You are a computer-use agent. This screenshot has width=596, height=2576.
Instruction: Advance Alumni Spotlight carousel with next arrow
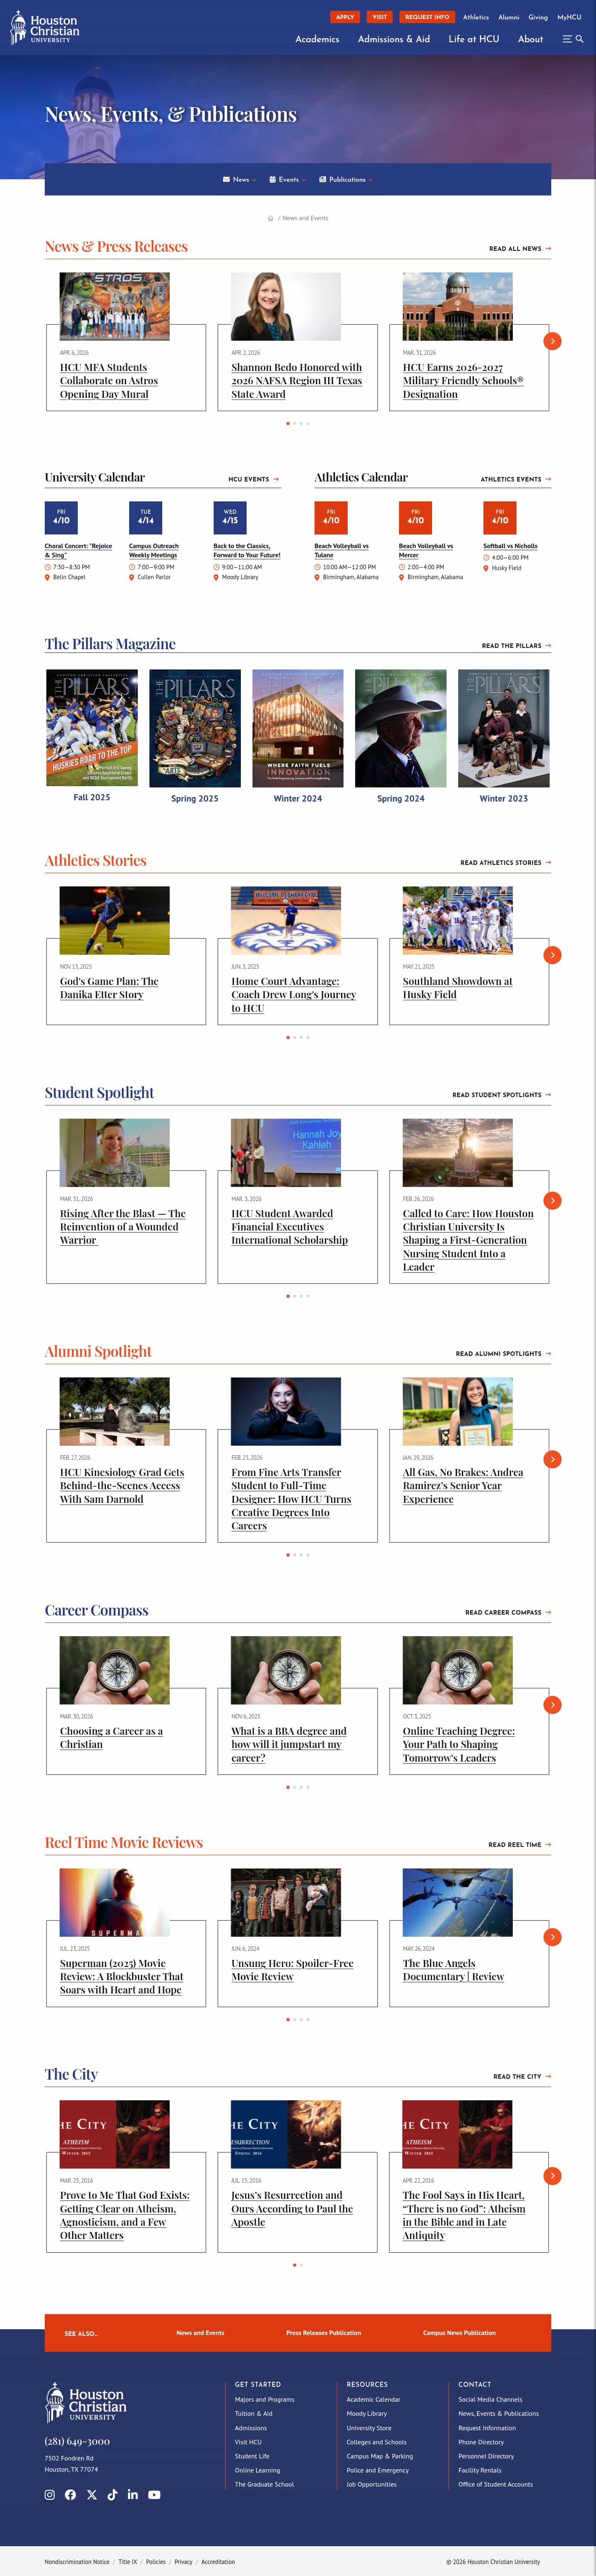tap(552, 1459)
